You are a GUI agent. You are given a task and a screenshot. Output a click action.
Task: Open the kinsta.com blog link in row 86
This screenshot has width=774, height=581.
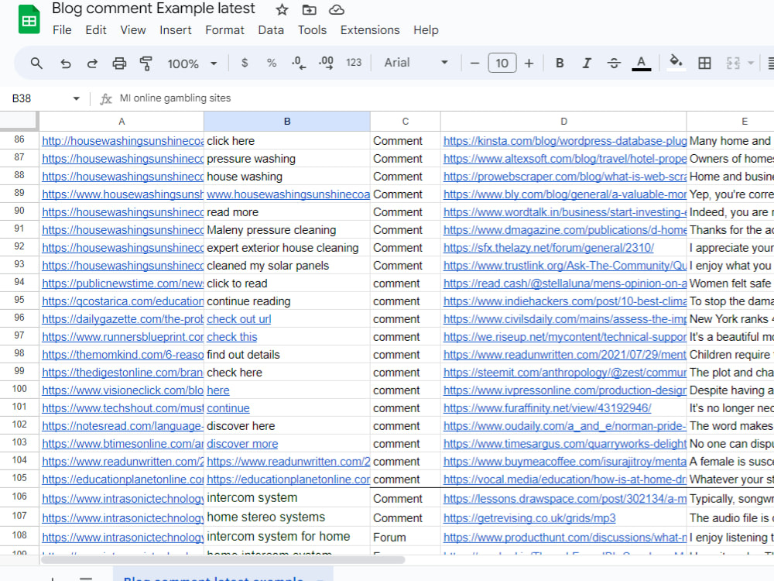tap(565, 141)
